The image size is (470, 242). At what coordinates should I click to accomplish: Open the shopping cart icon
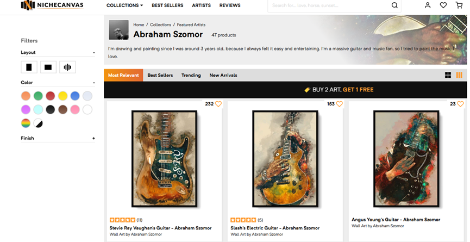(x=459, y=5)
